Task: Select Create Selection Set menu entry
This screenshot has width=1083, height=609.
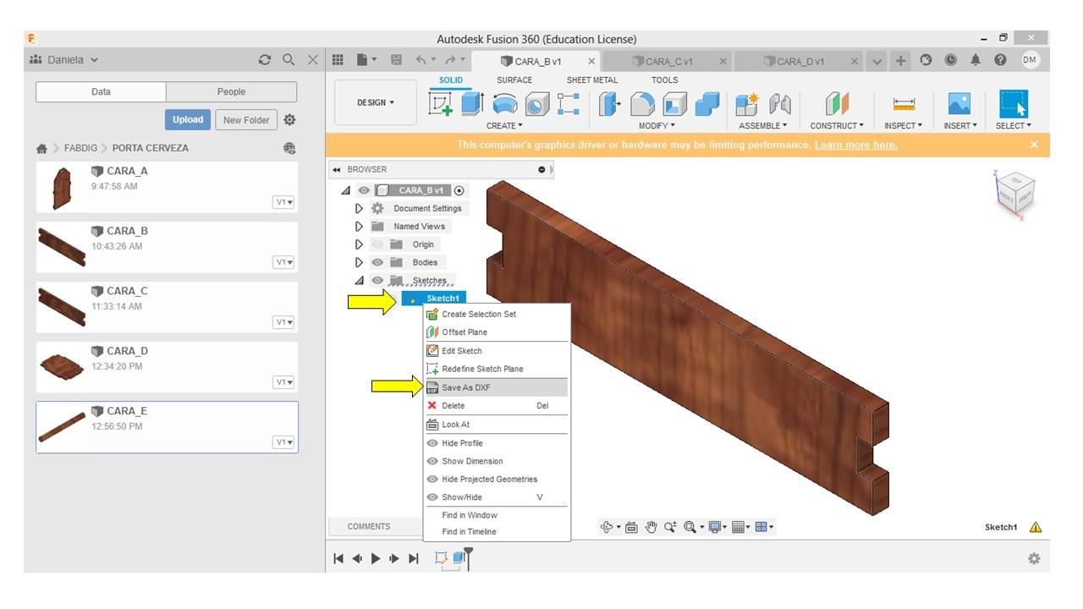Action: pyautogui.click(x=496, y=314)
